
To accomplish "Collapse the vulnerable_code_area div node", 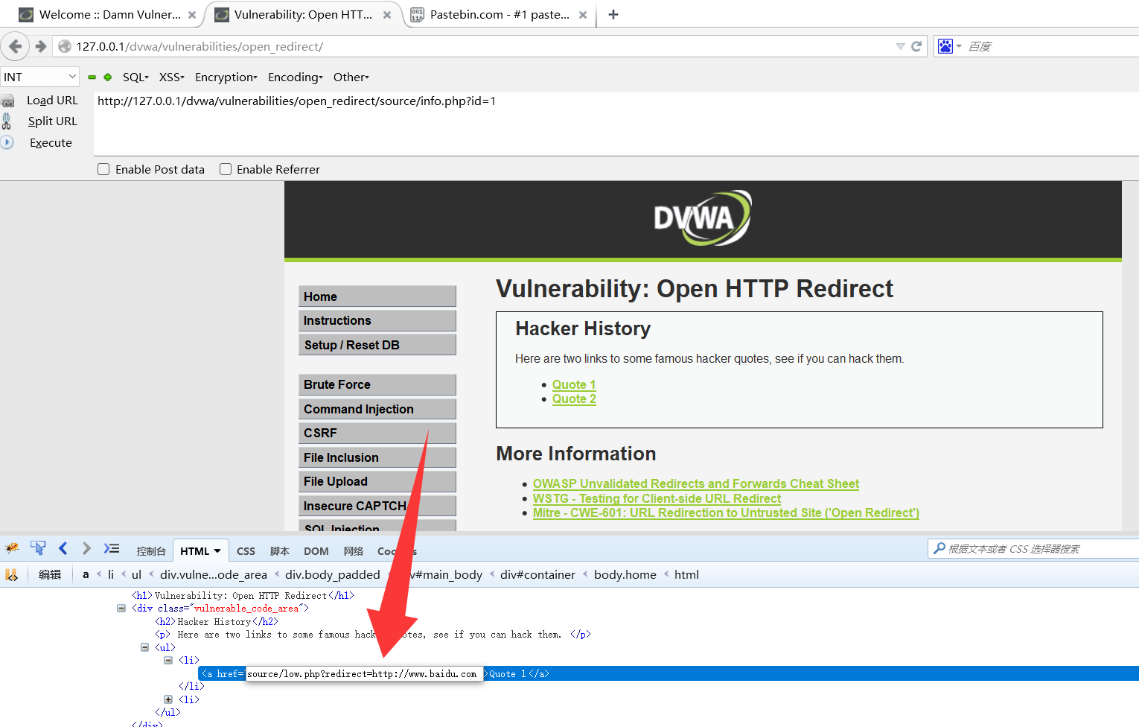I will 121,609.
